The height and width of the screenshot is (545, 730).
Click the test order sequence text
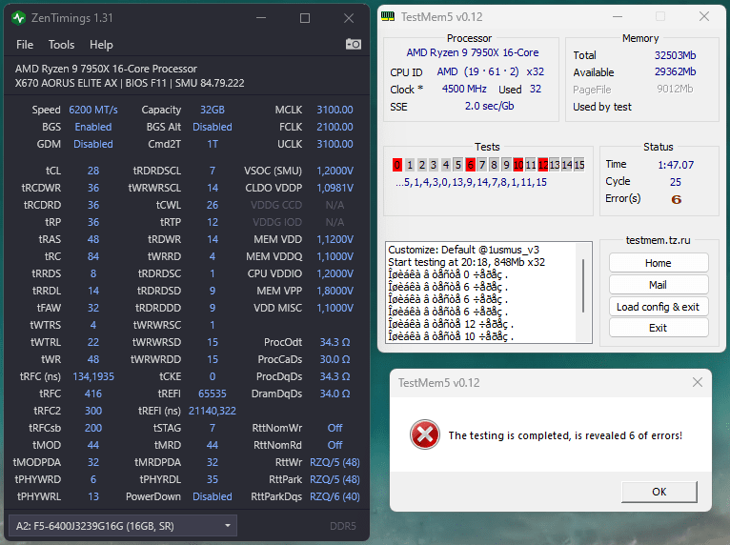coord(471,182)
